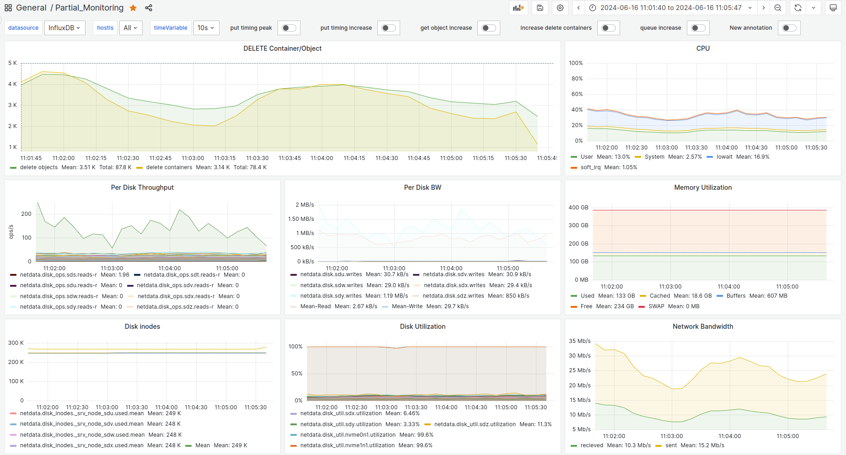Open the InfluxDB datasource dropdown
This screenshot has height=455, width=846.
[x=64, y=28]
